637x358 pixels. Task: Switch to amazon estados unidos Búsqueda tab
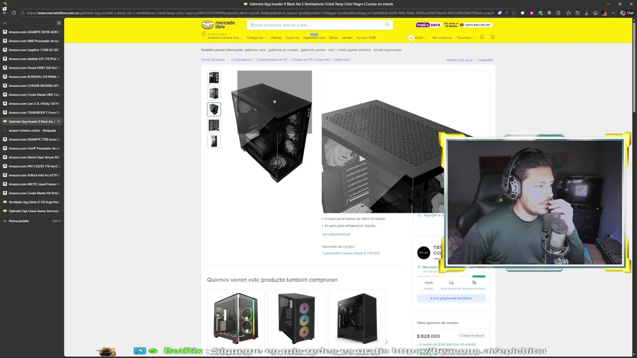pyautogui.click(x=31, y=130)
